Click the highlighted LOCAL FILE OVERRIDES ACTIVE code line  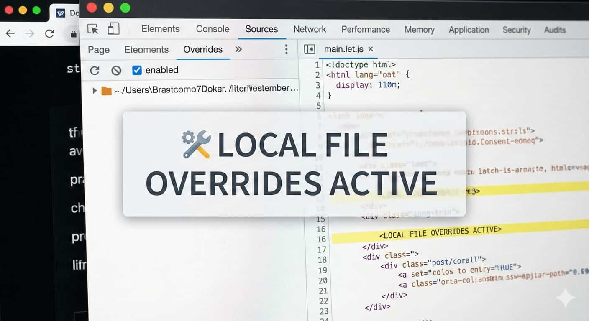click(x=439, y=231)
